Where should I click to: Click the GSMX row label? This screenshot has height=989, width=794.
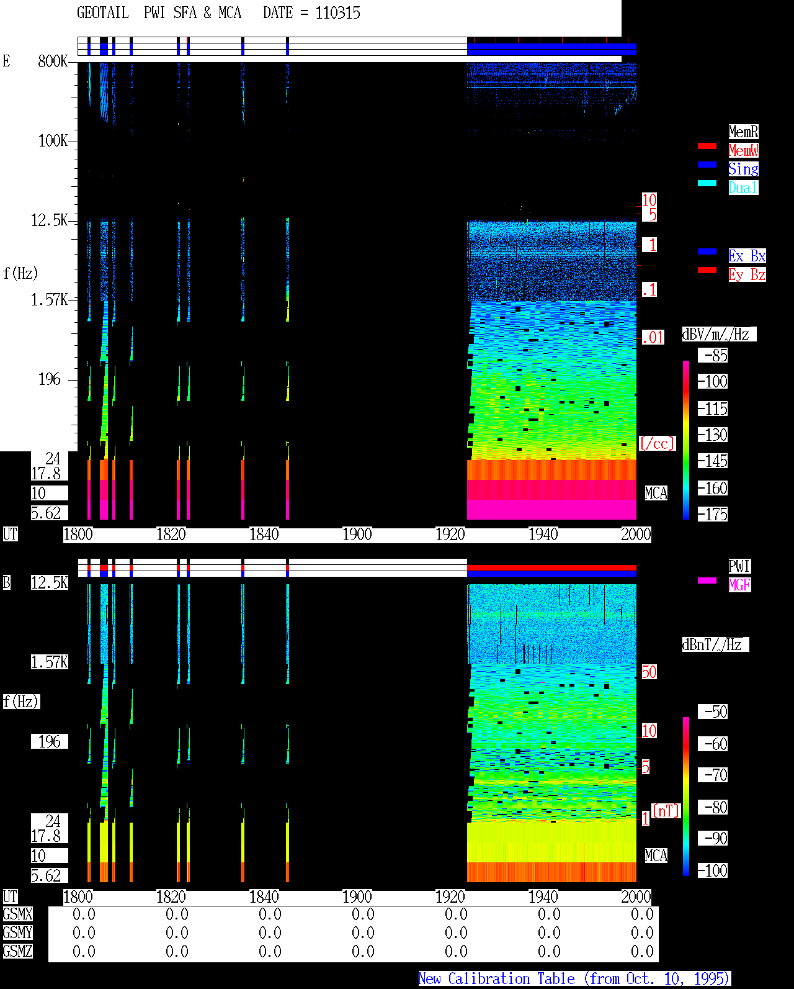click(17, 914)
